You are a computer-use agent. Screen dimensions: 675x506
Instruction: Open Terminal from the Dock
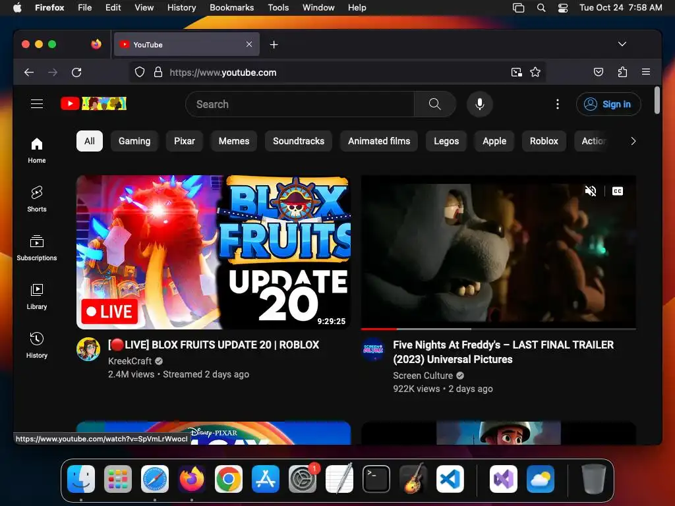(x=376, y=479)
